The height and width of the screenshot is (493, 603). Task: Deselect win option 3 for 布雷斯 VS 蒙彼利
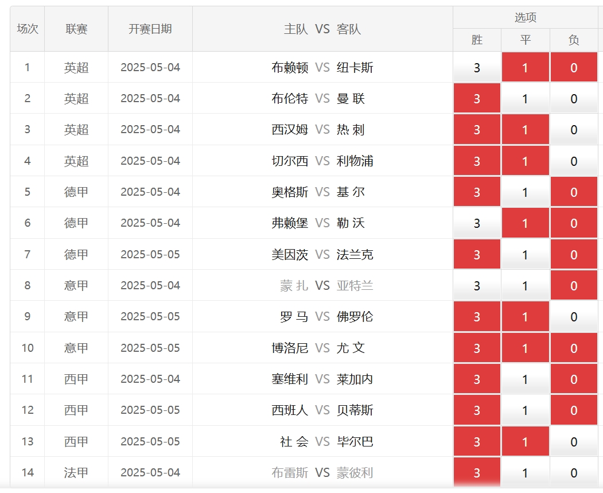tap(477, 472)
